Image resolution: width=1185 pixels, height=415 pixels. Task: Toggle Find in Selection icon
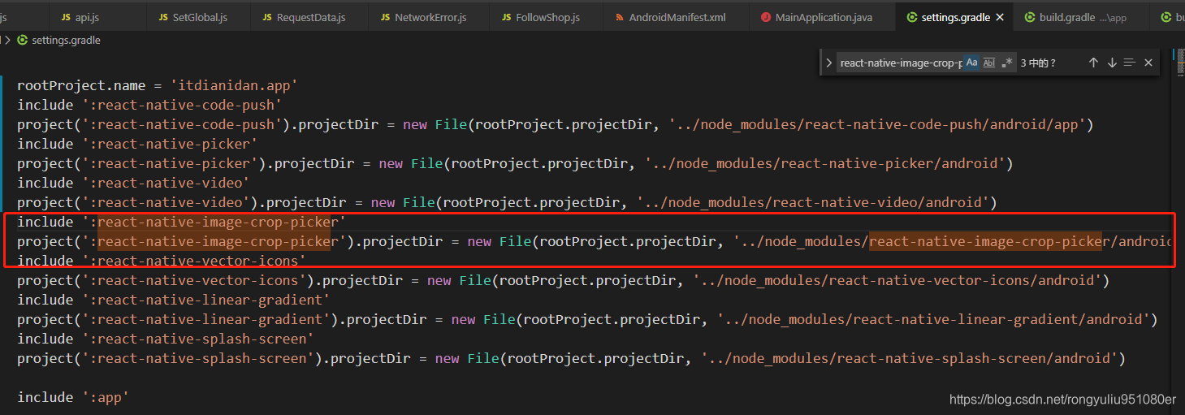pyautogui.click(x=1130, y=63)
